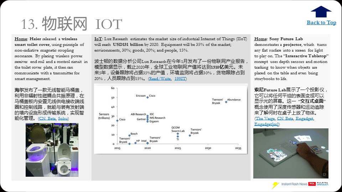Open the Read/Write source link
Image resolution: width=342 pixels, height=192 pixels.
coord(160,79)
